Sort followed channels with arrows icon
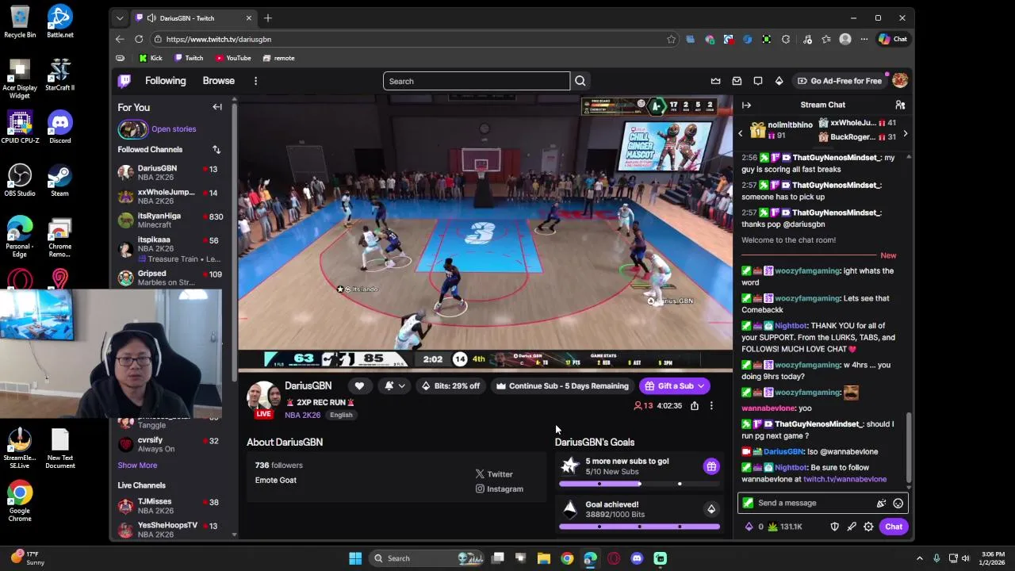This screenshot has width=1015, height=571. [x=216, y=149]
